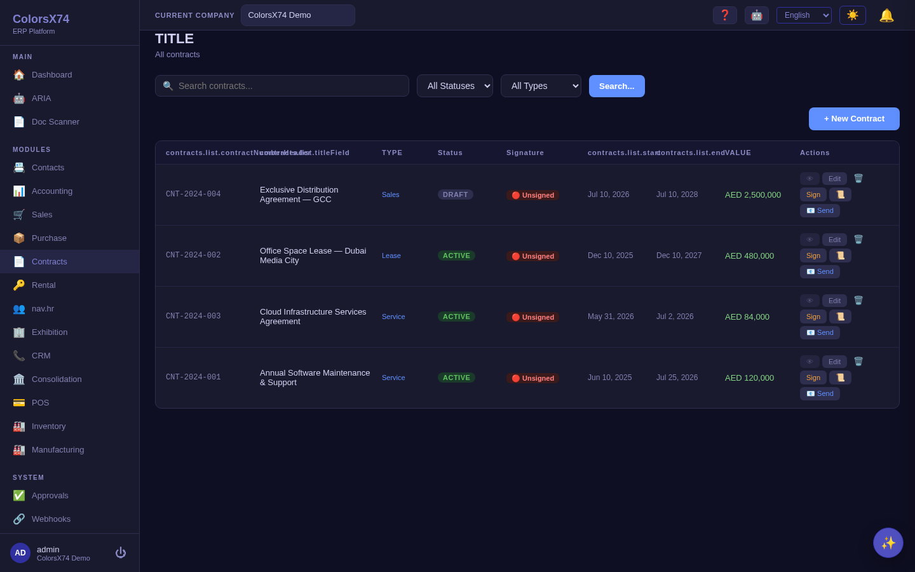
Task: Open notifications bell
Action: pos(886,15)
